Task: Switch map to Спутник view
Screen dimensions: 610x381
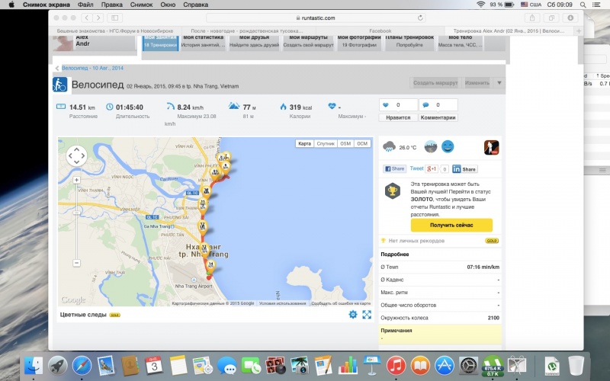Action: point(326,143)
